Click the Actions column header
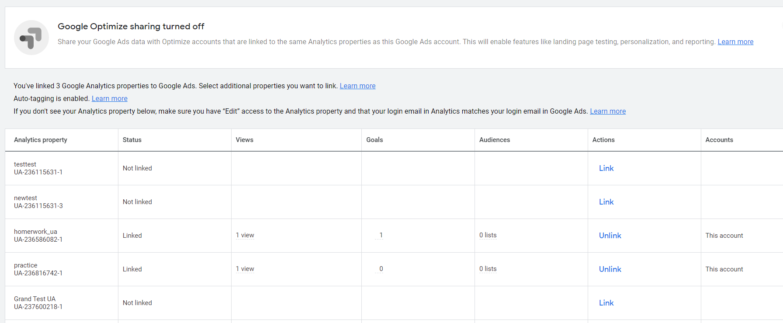Viewport: 783px width, 323px height. (603, 140)
